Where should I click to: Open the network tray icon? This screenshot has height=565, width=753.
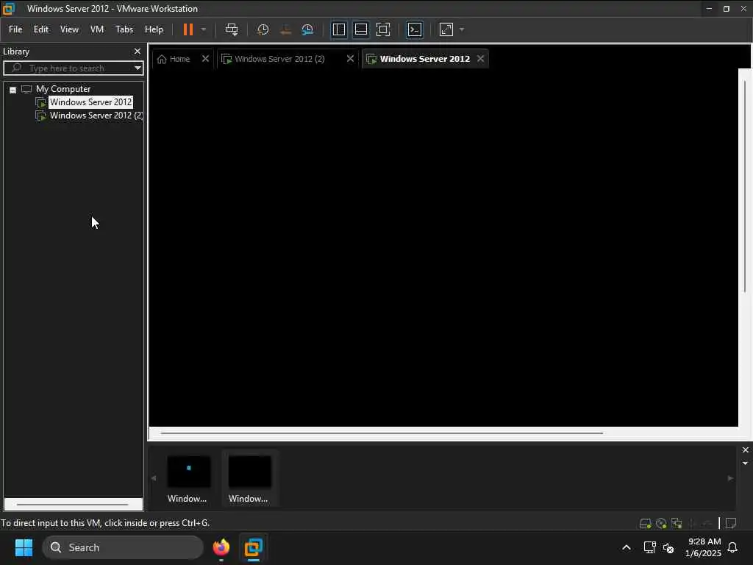tap(649, 547)
